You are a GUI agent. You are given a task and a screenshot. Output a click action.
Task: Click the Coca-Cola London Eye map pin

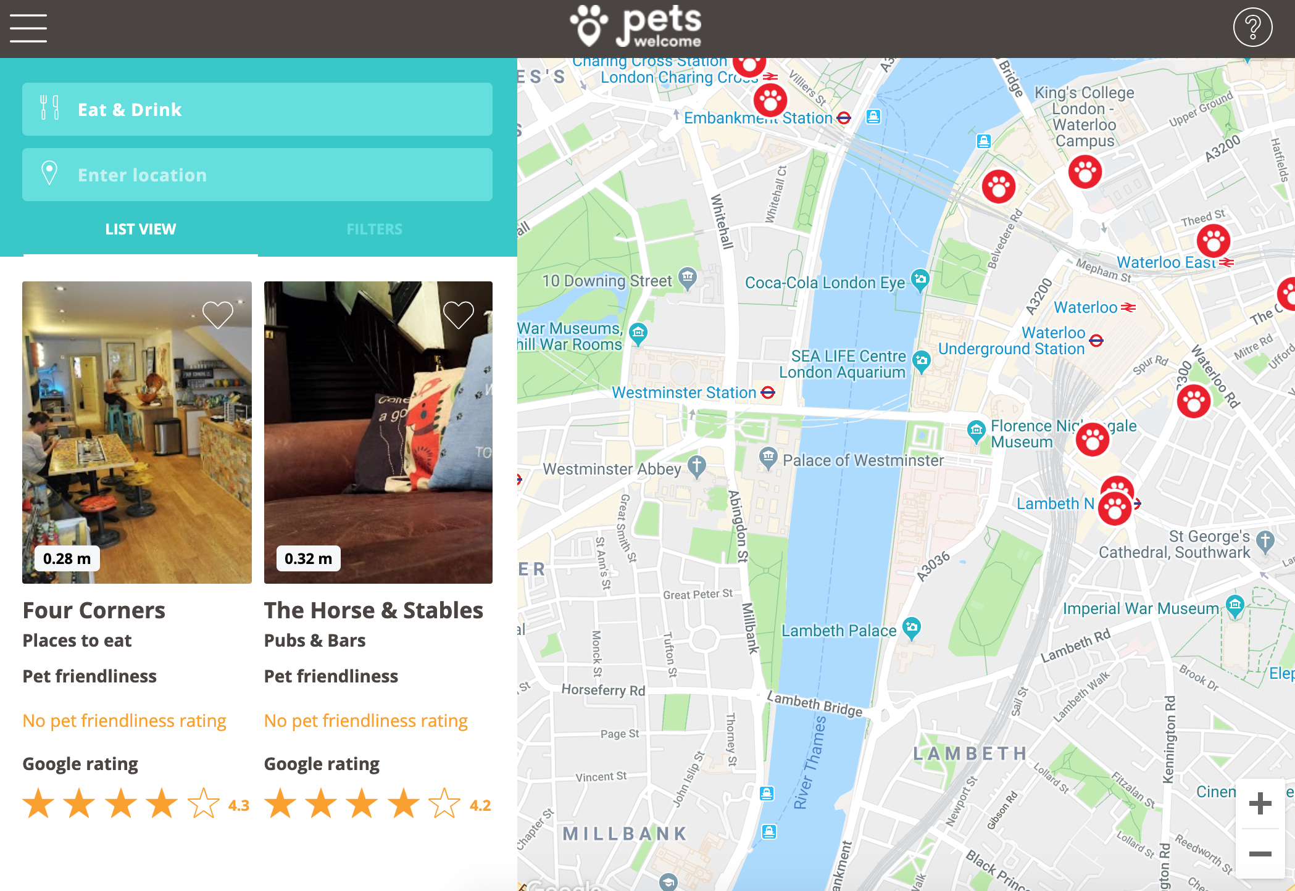(920, 281)
